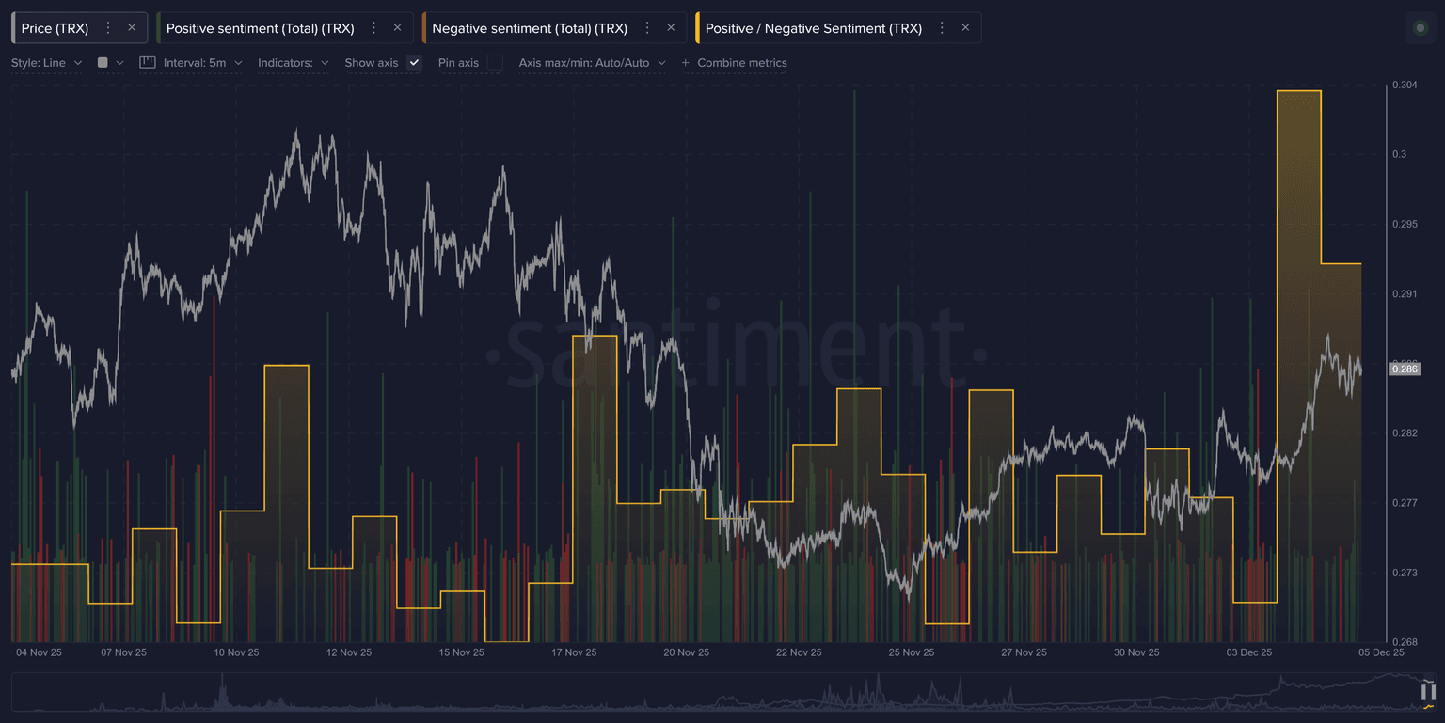Select the Positive / Negative Sentiment (TRX) tab

(813, 28)
